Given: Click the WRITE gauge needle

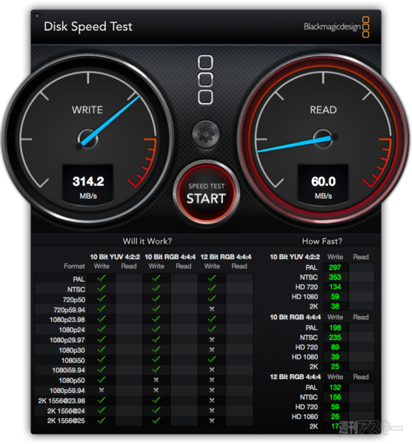Looking at the screenshot, I should (x=110, y=121).
